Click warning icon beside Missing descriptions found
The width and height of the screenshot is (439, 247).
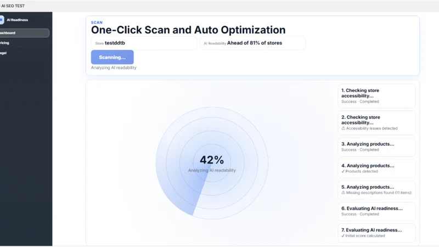(344, 193)
